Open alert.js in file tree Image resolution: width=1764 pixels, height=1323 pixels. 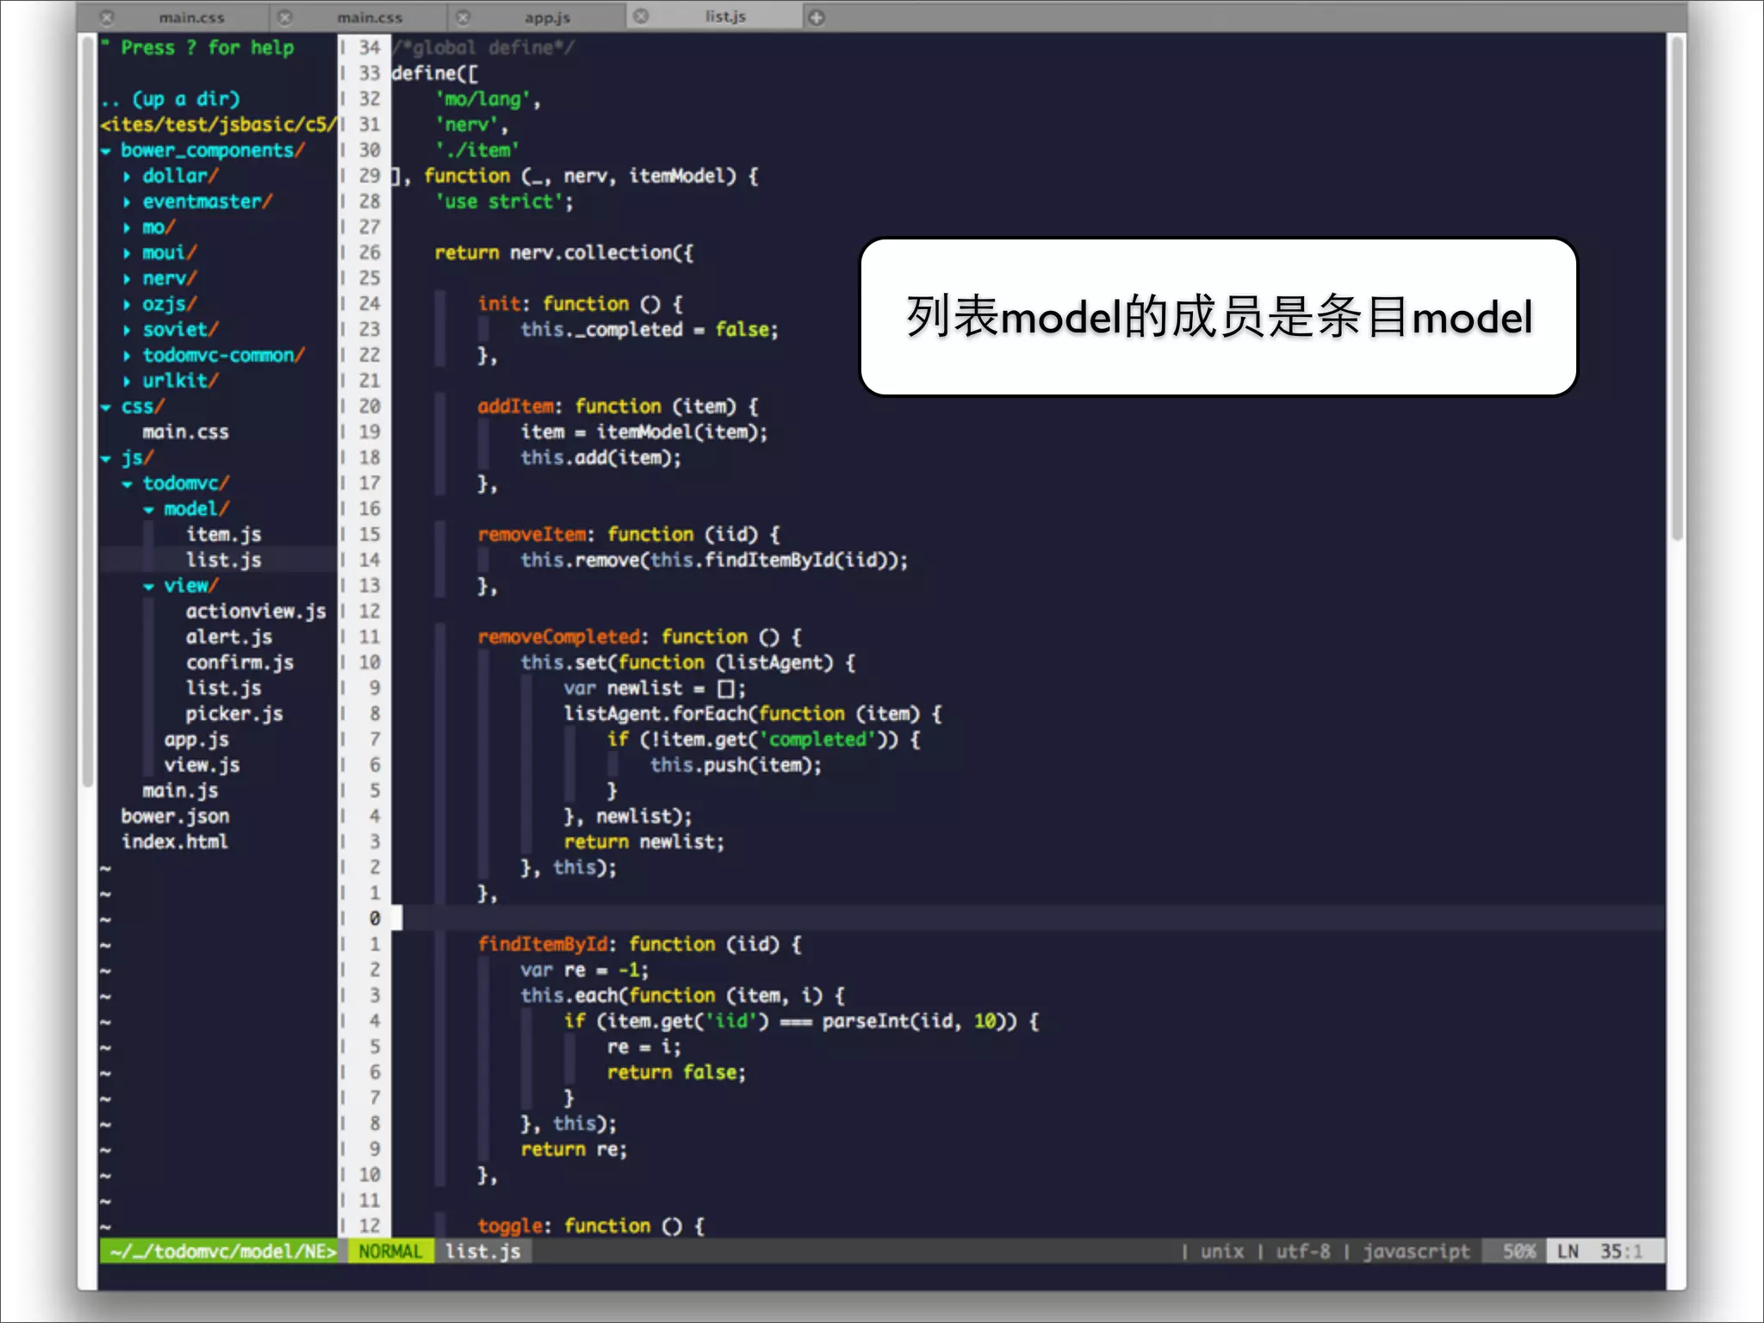(x=229, y=637)
